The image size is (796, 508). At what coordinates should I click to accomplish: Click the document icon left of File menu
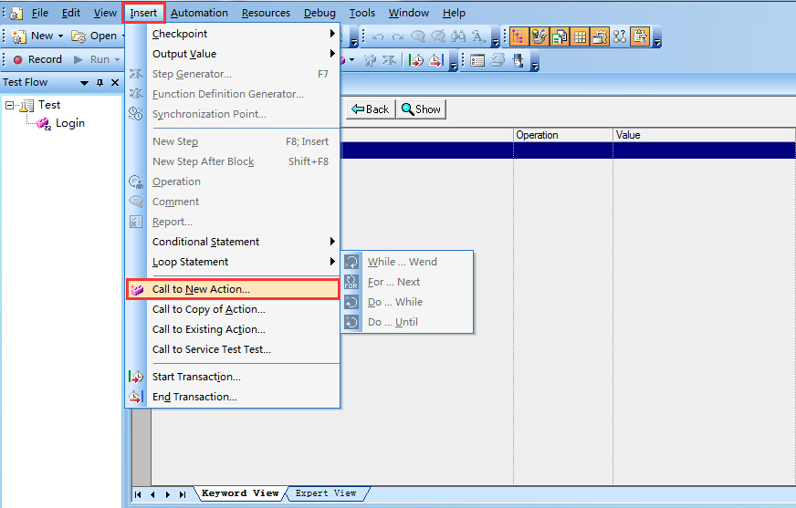16,13
